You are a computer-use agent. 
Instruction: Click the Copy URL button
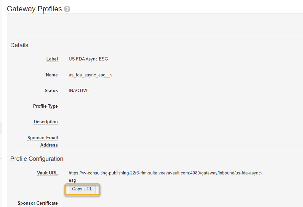click(x=82, y=189)
